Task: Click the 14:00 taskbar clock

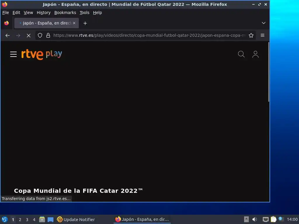Action: pyautogui.click(x=292, y=219)
